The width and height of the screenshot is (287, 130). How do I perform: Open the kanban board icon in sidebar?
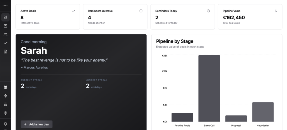[5, 26]
